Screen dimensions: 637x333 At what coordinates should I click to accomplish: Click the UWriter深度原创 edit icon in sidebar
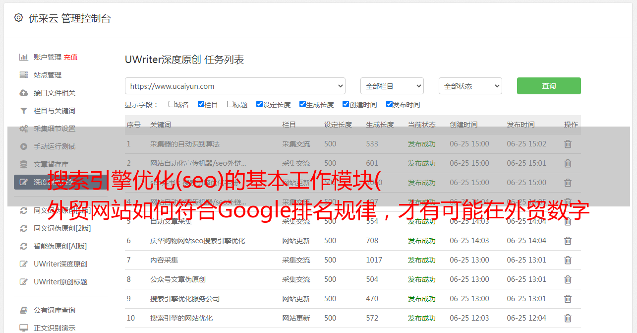click(23, 264)
